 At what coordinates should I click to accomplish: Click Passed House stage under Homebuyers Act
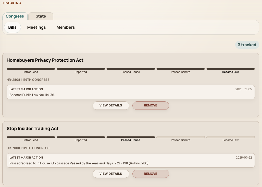click(x=131, y=71)
